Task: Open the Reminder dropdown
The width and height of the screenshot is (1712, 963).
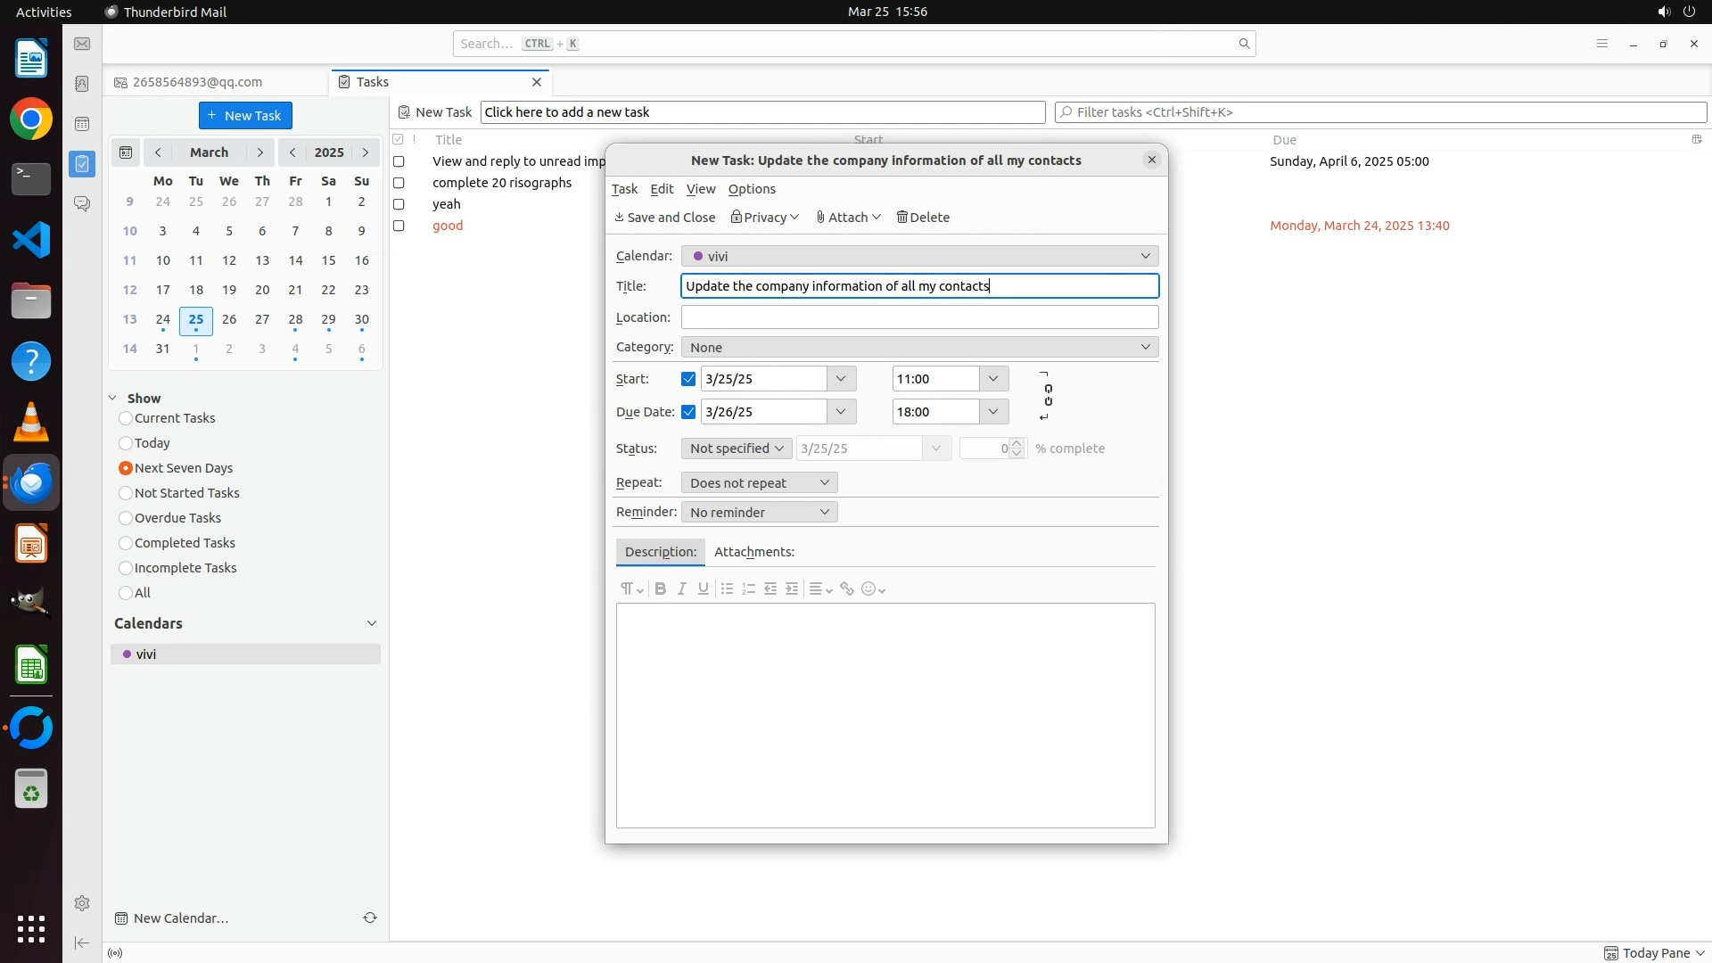Action: pos(759,512)
